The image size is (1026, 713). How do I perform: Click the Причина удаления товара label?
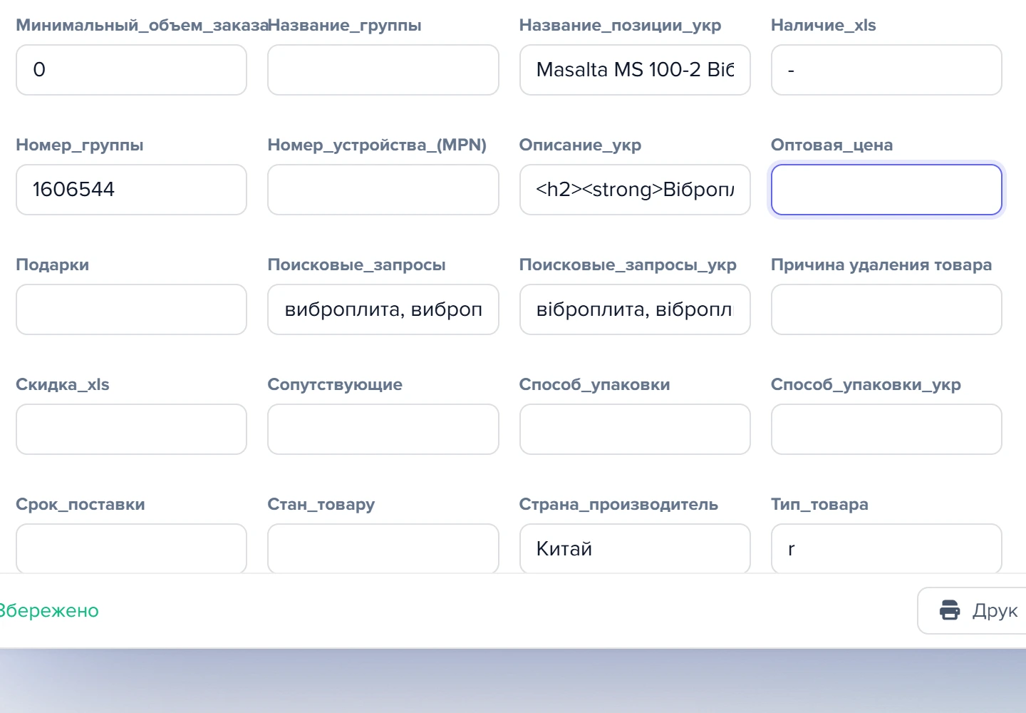tap(881, 265)
